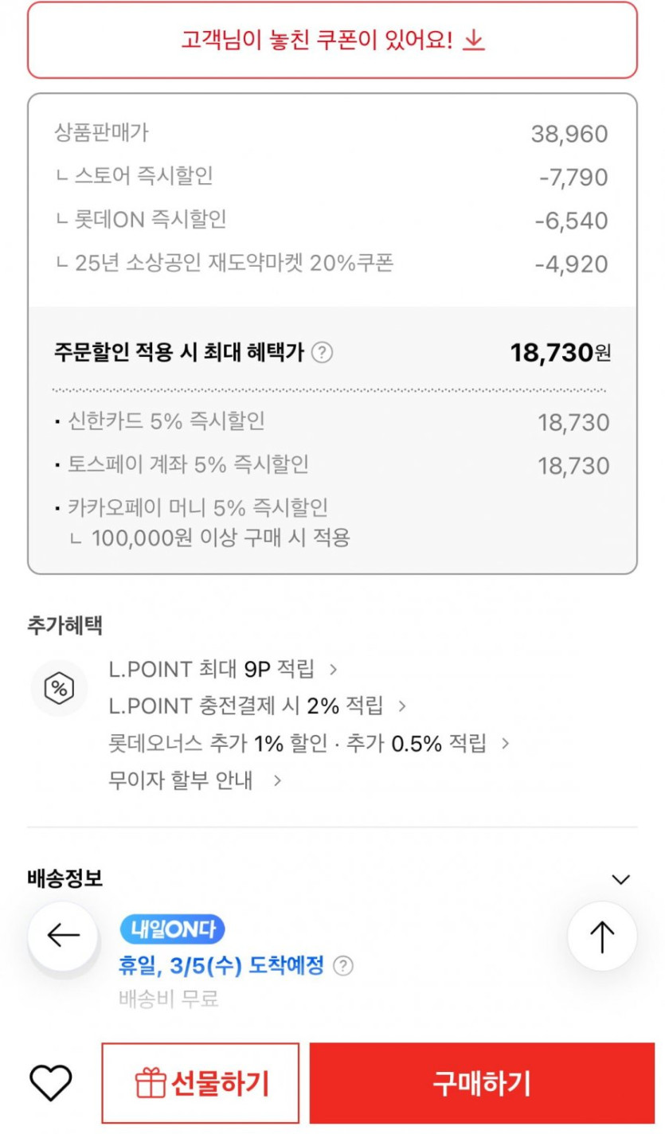
Task: Open L.POINT 최대 9P 적립 details
Action: pos(223,669)
